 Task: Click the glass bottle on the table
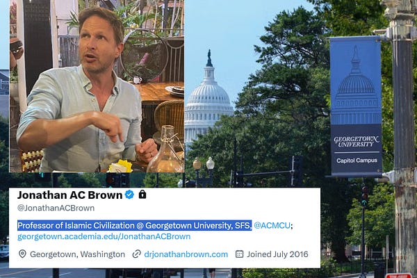pyautogui.click(x=166, y=149)
